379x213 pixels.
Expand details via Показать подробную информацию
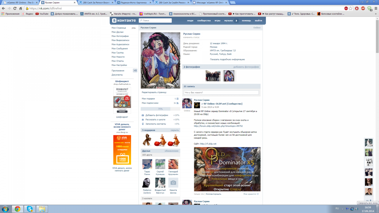(227, 59)
